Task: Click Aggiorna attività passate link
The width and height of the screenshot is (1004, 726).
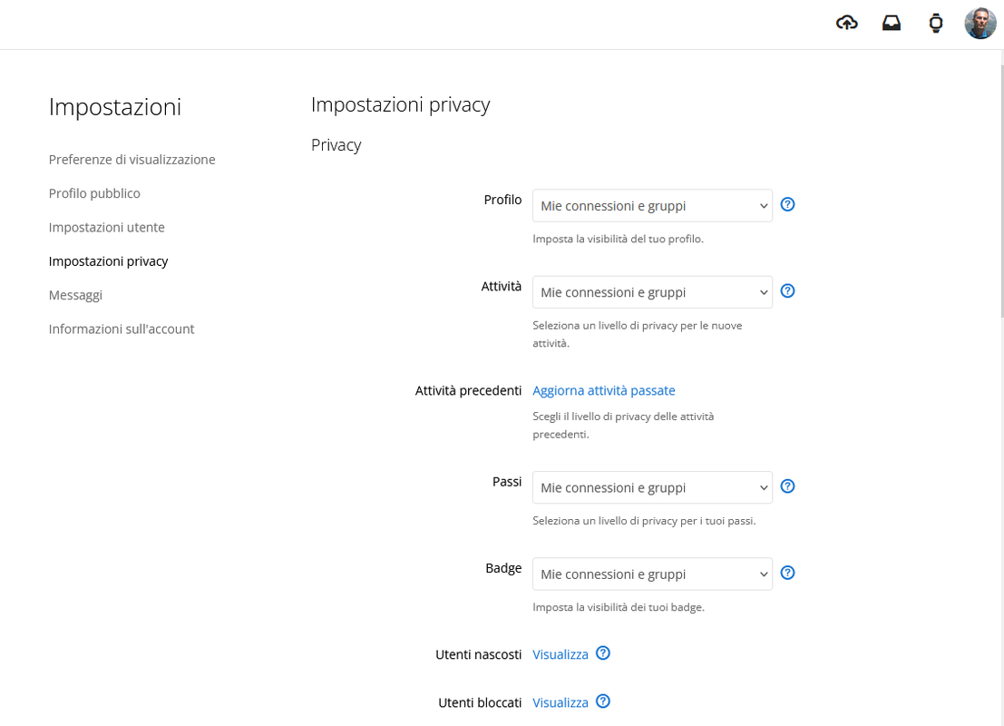Action: click(604, 391)
